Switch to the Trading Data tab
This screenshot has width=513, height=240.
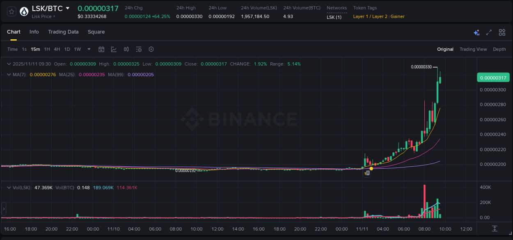(x=63, y=32)
